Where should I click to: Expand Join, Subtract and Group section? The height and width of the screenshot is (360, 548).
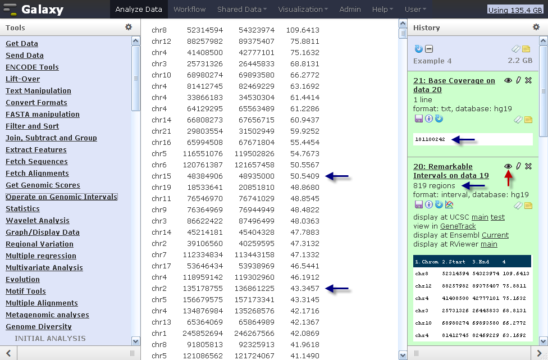coord(52,138)
